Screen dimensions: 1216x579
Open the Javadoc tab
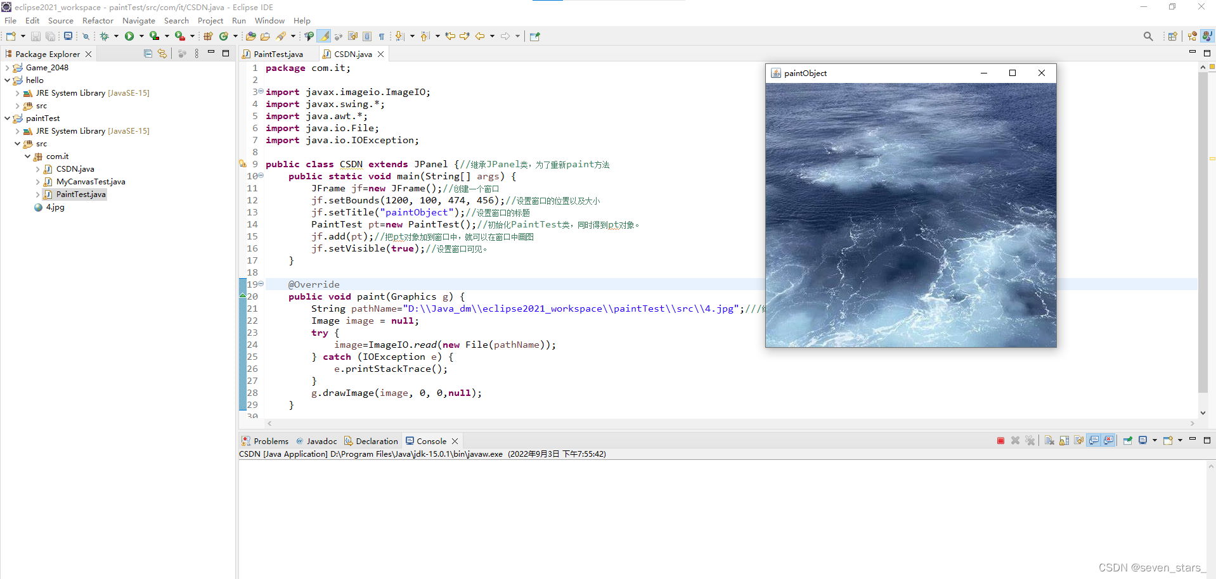[x=316, y=441]
